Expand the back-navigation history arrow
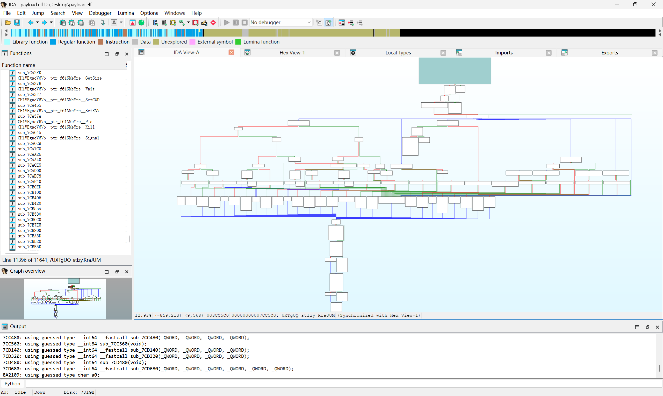 point(38,22)
